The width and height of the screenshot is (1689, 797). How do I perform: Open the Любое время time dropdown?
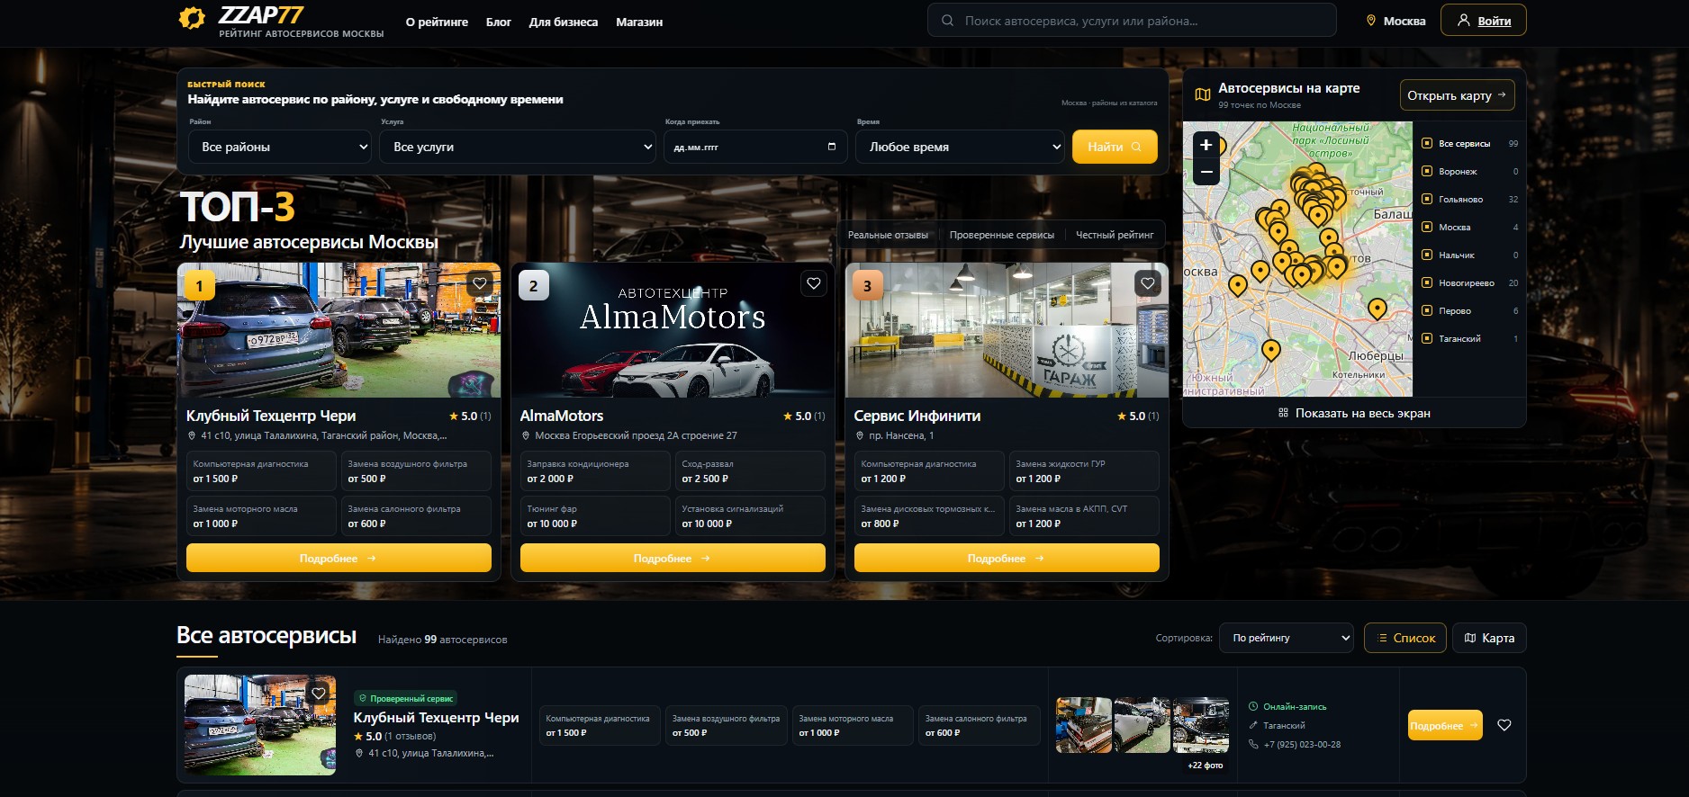tap(961, 147)
